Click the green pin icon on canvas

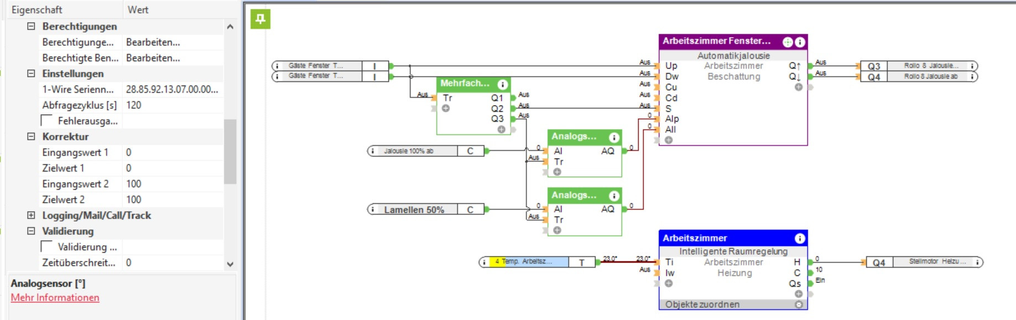coord(260,19)
